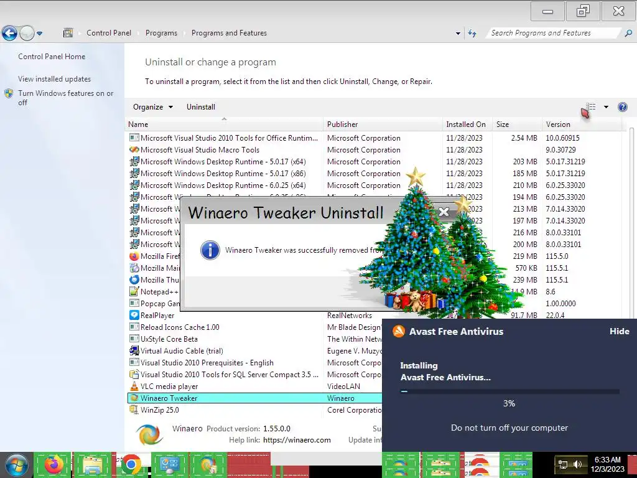This screenshot has height=478, width=637.
Task: Click the refresh icon in address bar
Action: click(x=472, y=33)
